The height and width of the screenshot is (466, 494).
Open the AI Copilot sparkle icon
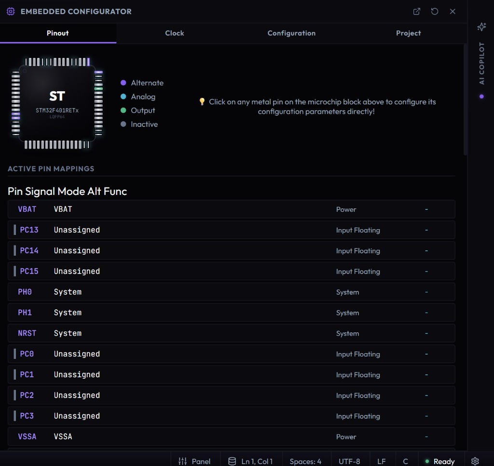click(x=481, y=27)
